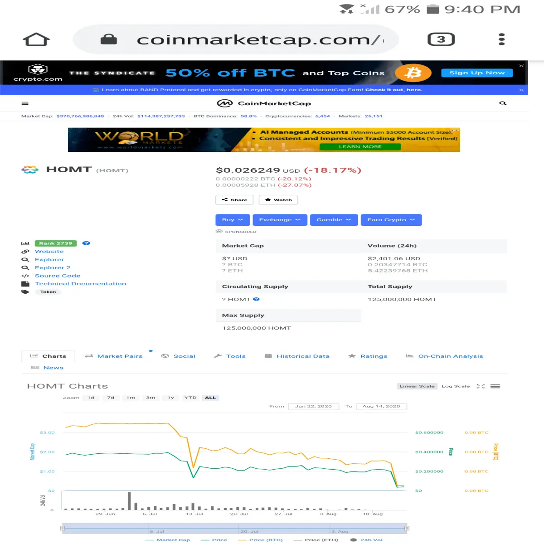Viewport: 544px width, 544px height.
Task: Open the Tools tab
Action: pos(230,356)
